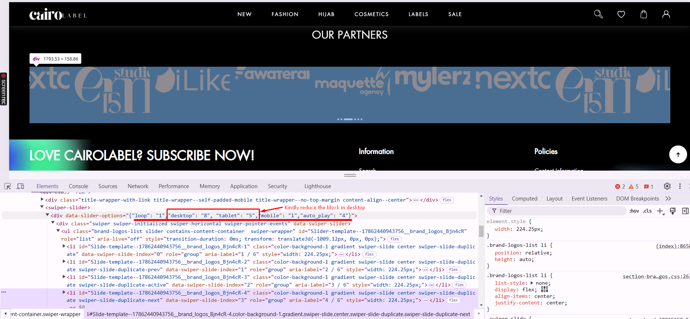This screenshot has width=690, height=319.
Task: Open the flexbox editor icon beside display flex
Action: click(545, 289)
